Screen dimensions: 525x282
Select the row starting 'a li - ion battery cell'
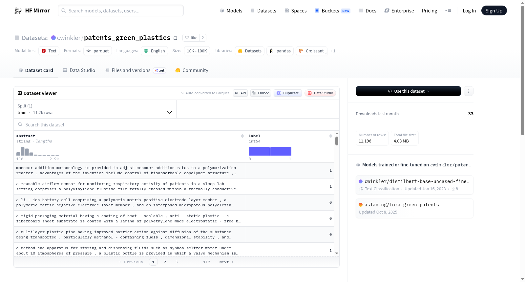pos(174,202)
